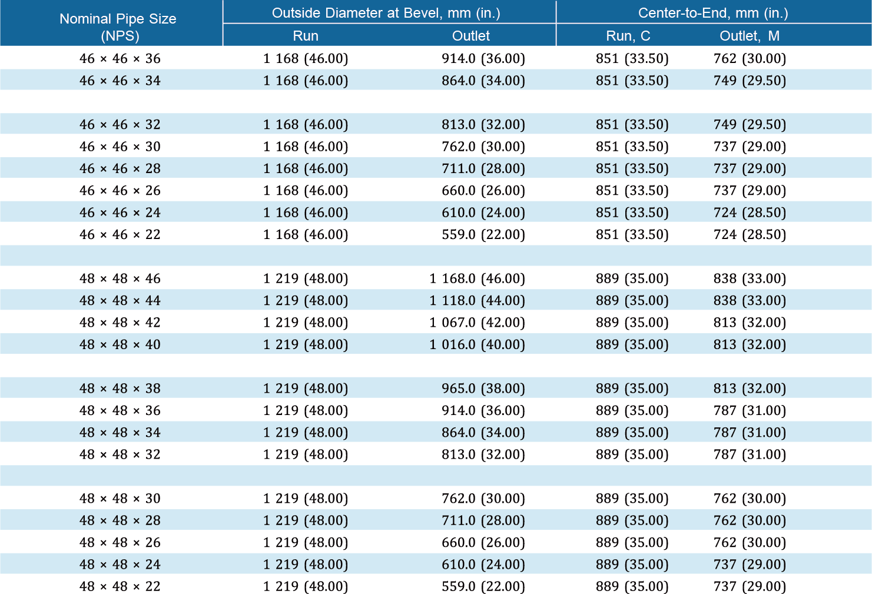
Task: Click run diameter '1 219 (48.00)' in 48 × 48 × 22 row
Action: click(x=306, y=586)
